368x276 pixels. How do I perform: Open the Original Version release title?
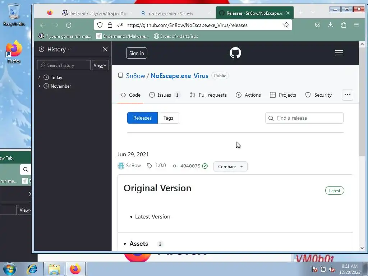pyautogui.click(x=157, y=188)
